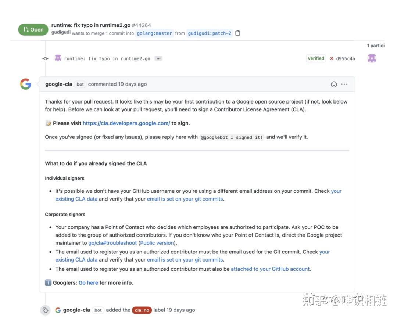
Task: Open the gudigudi:patch-2 head branch
Action: [210, 33]
